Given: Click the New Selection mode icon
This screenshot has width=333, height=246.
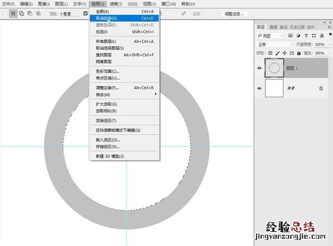Looking at the screenshot, I should 14,14.
